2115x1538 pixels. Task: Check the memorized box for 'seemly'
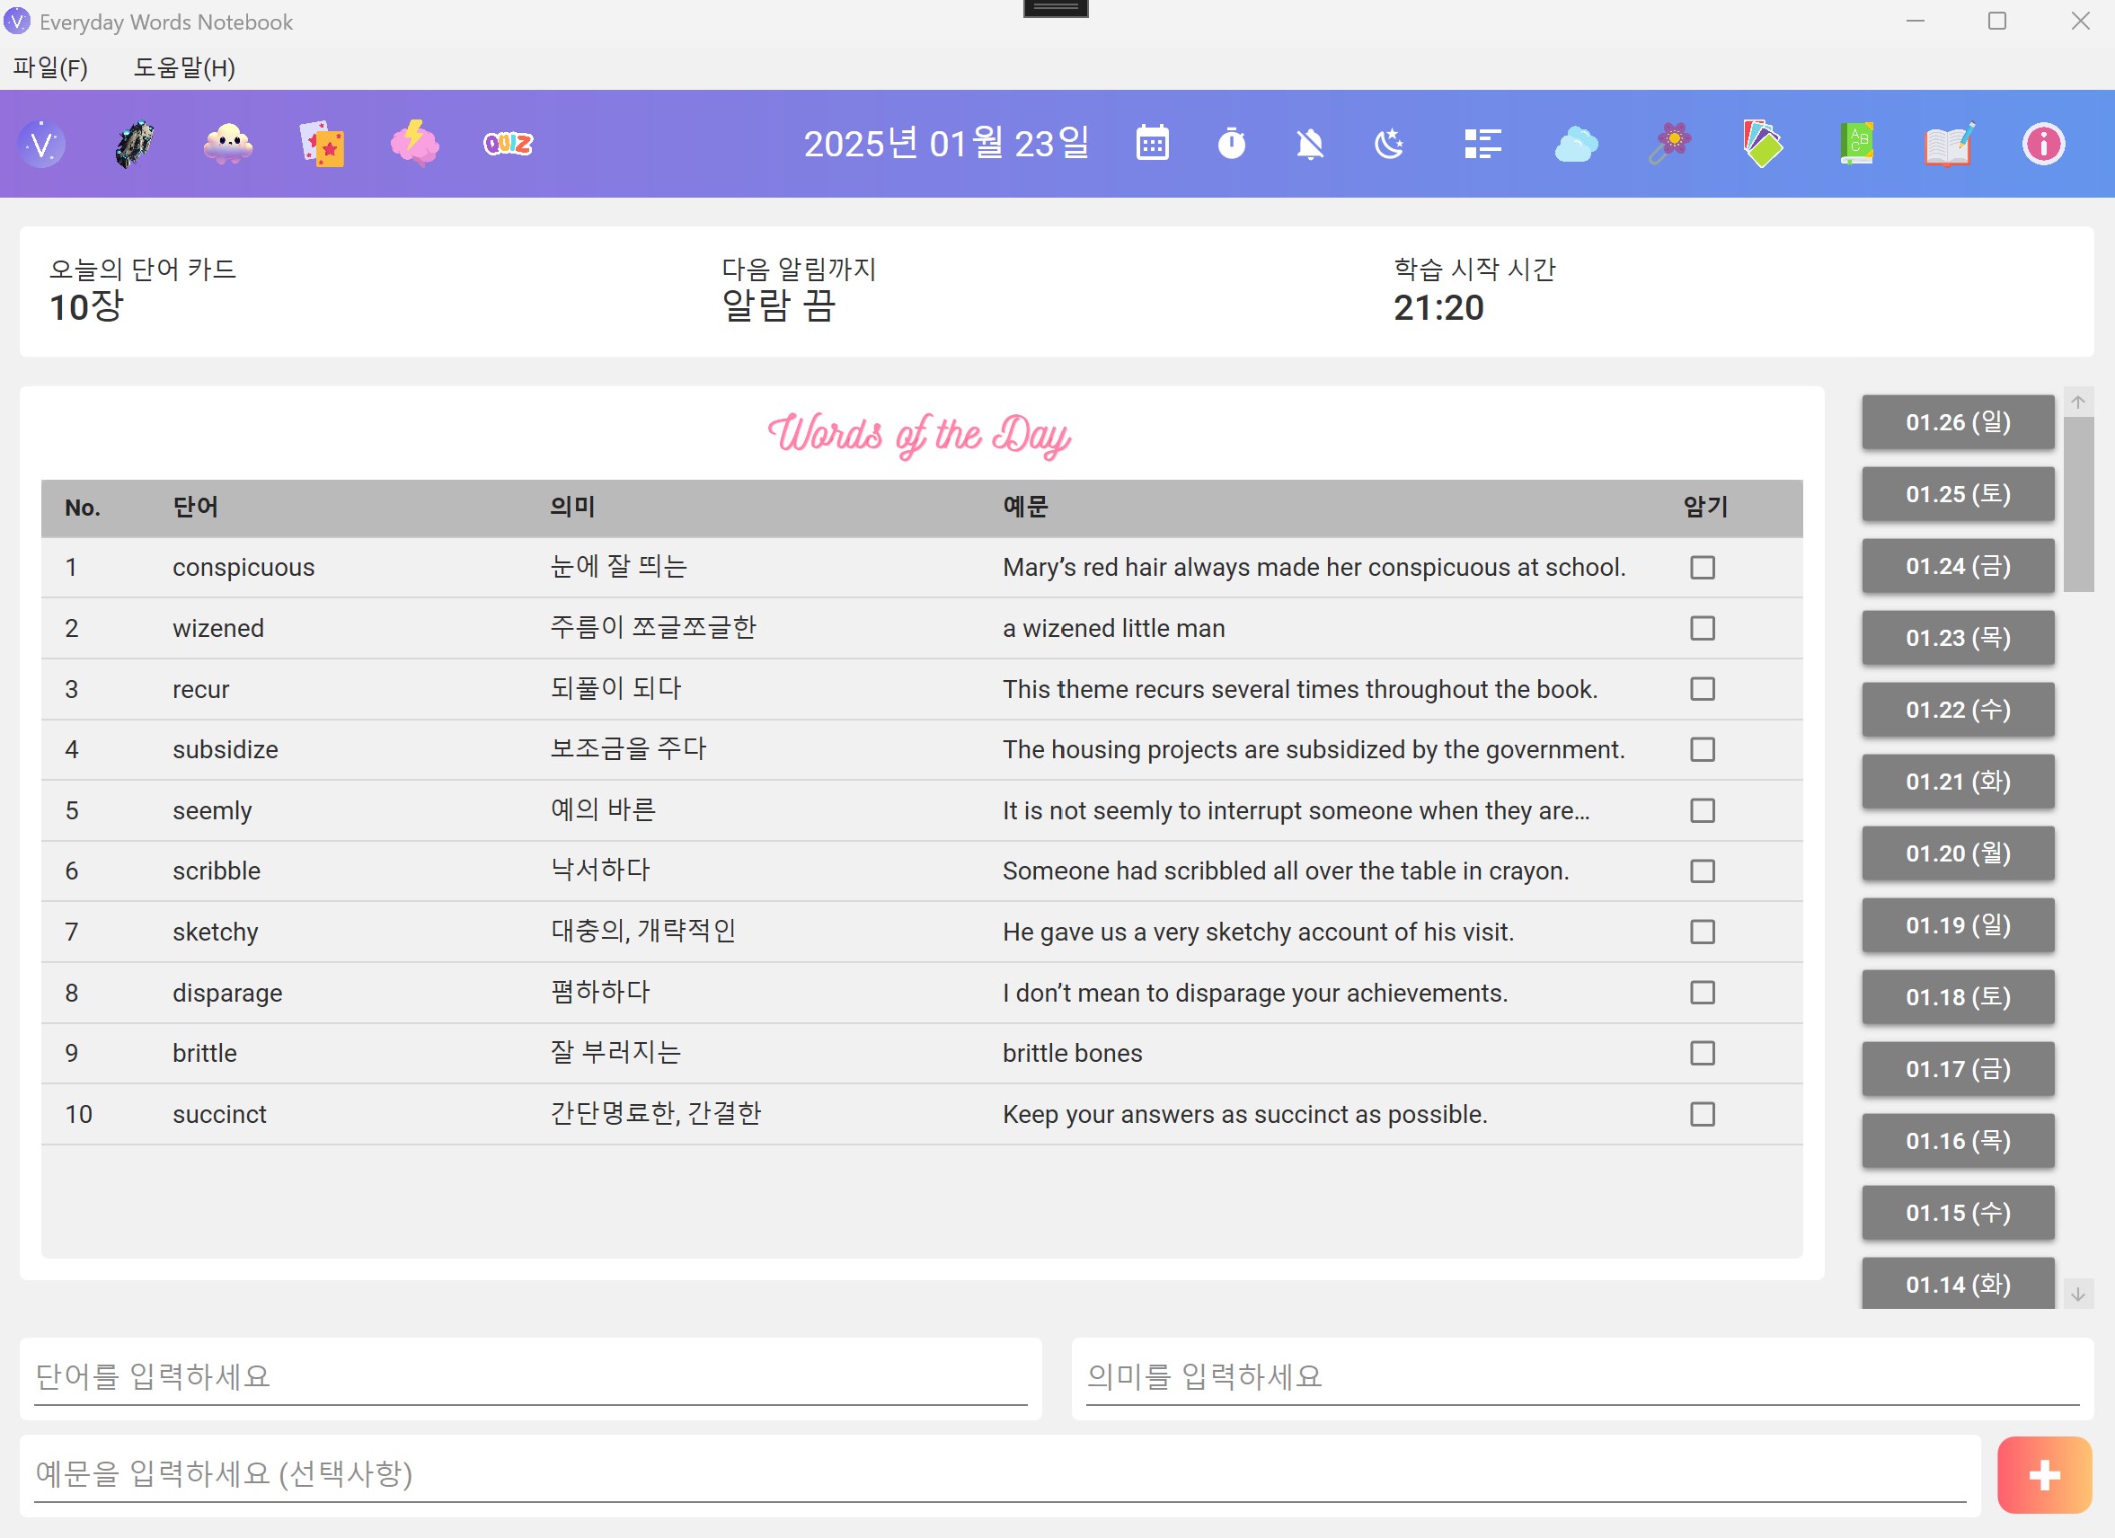click(x=1702, y=810)
